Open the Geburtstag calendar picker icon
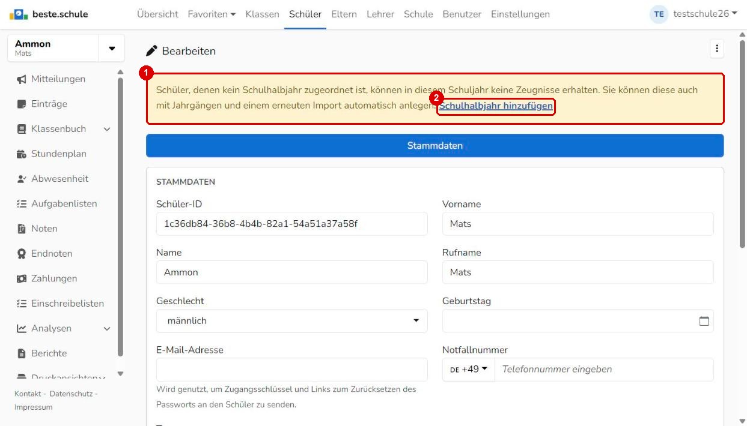Screen dimensions: 747x426 click(704, 321)
